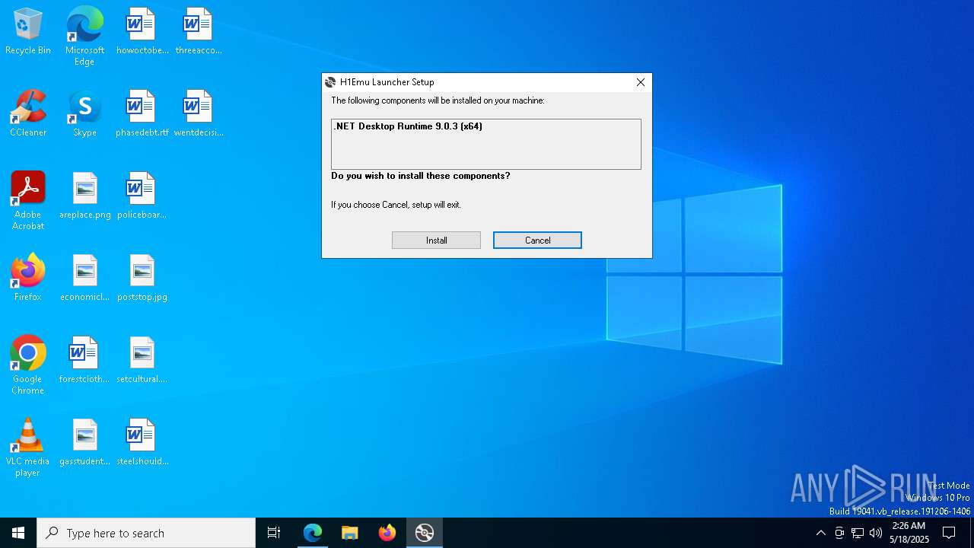Viewport: 974px width, 548px height.
Task: Select the Adobe Acrobat desktop shortcut
Action: (28, 201)
